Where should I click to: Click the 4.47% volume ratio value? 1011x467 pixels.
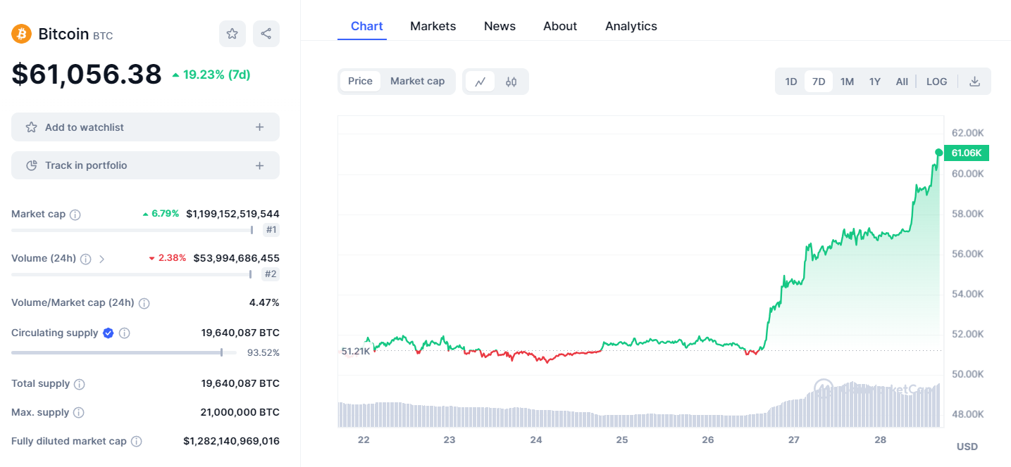(x=264, y=302)
